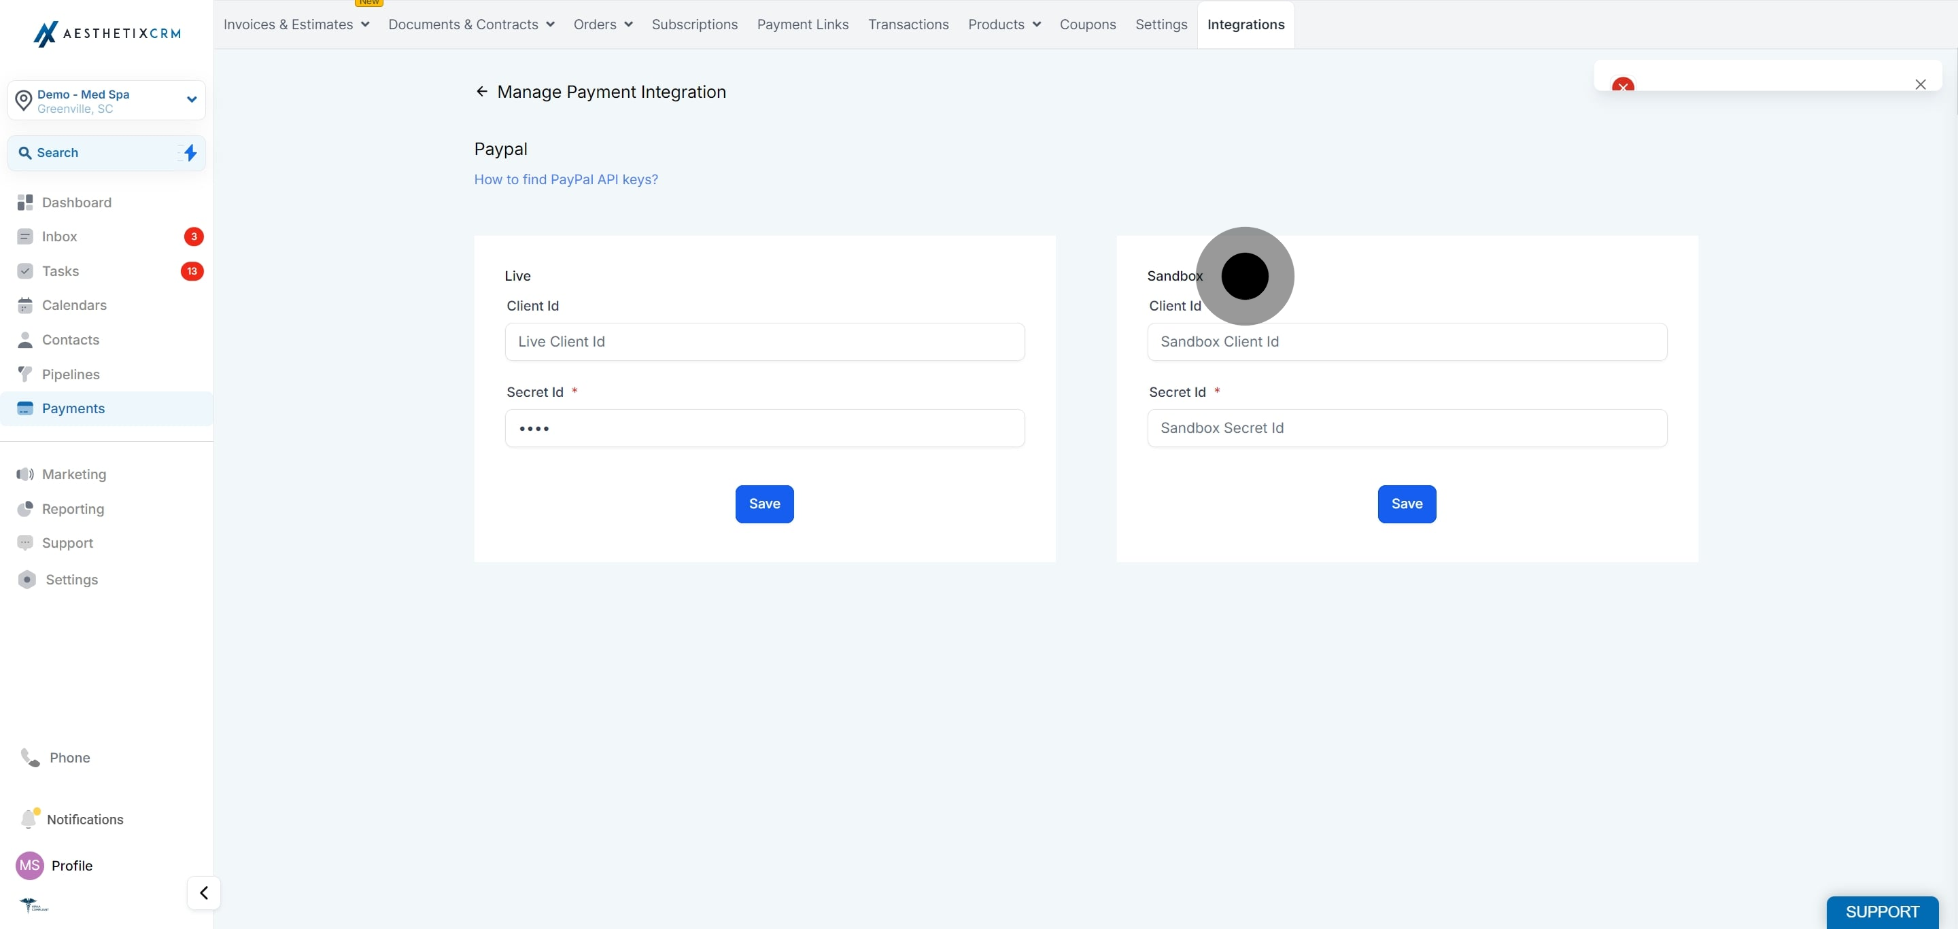
Task: Focus the Sandbox Client Id field
Action: click(x=1407, y=342)
